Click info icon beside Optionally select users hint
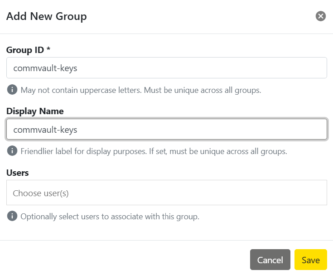Screen dimensions: 333x275 pos(12,216)
